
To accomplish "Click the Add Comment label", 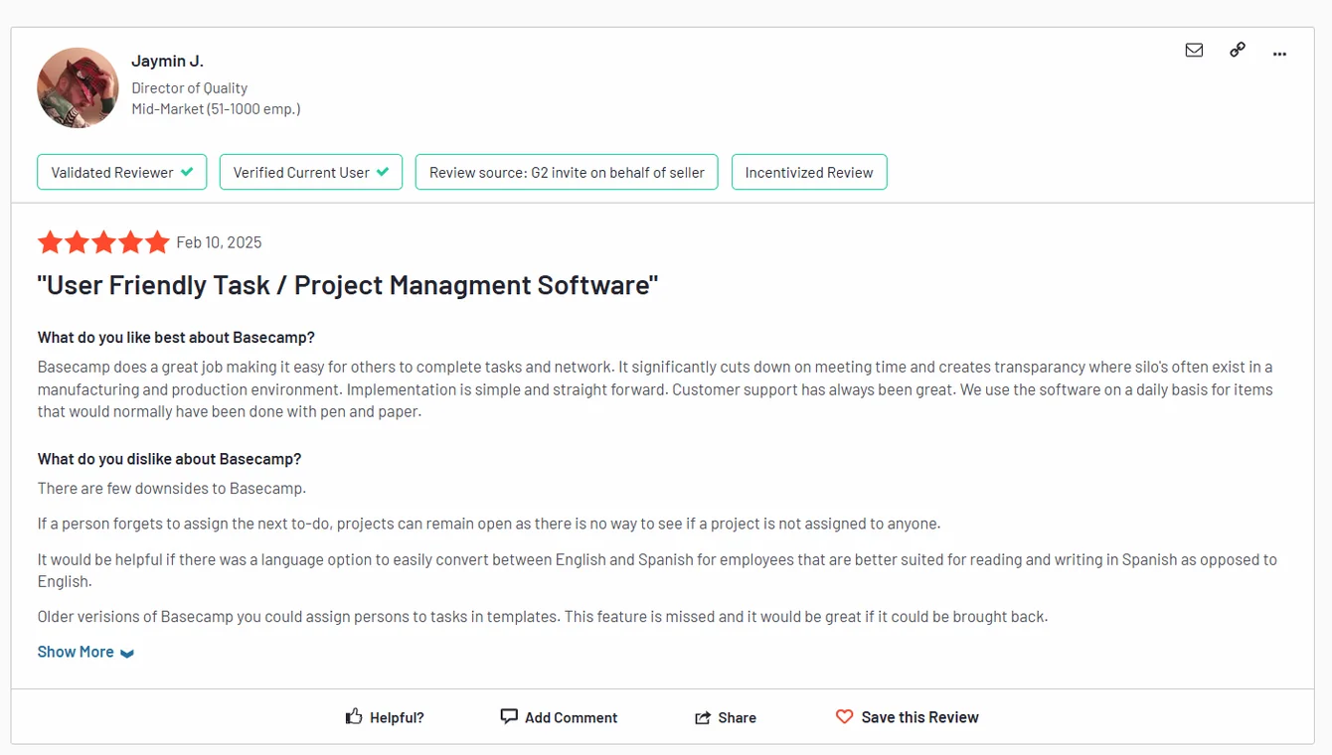I will pos(572,717).
